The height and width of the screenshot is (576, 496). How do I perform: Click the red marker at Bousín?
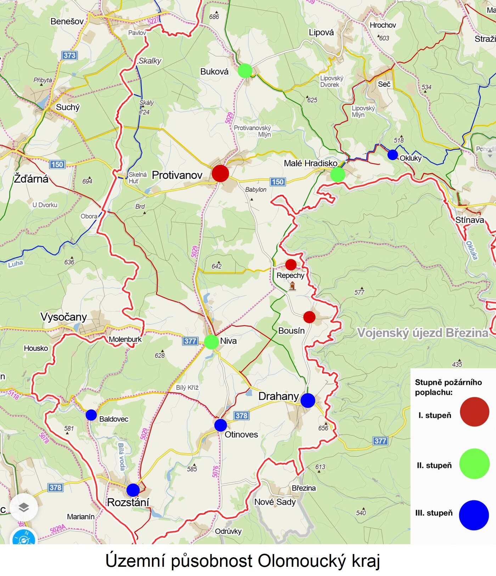[x=309, y=317]
